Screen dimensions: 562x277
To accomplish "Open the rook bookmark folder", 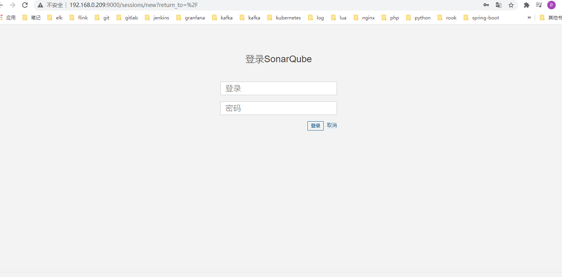I will pos(447,17).
